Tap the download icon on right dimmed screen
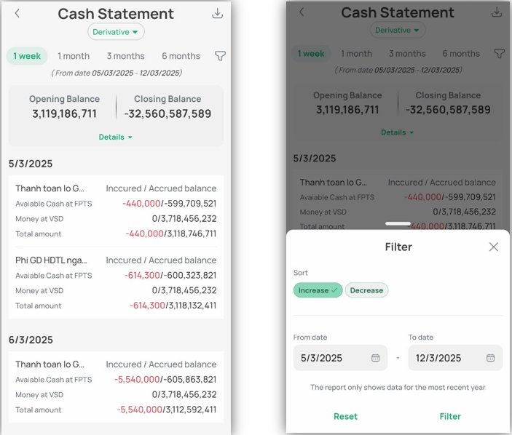512x435 pixels. pyautogui.click(x=497, y=12)
